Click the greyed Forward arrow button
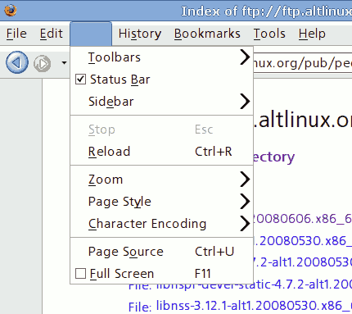 [43, 63]
